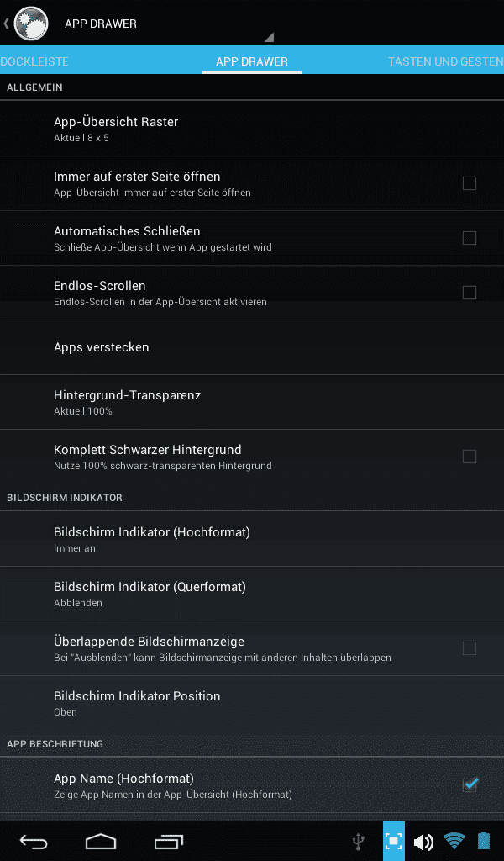Tap the launcher settings gear icon
Viewport: 504px width, 861px height.
(31, 23)
